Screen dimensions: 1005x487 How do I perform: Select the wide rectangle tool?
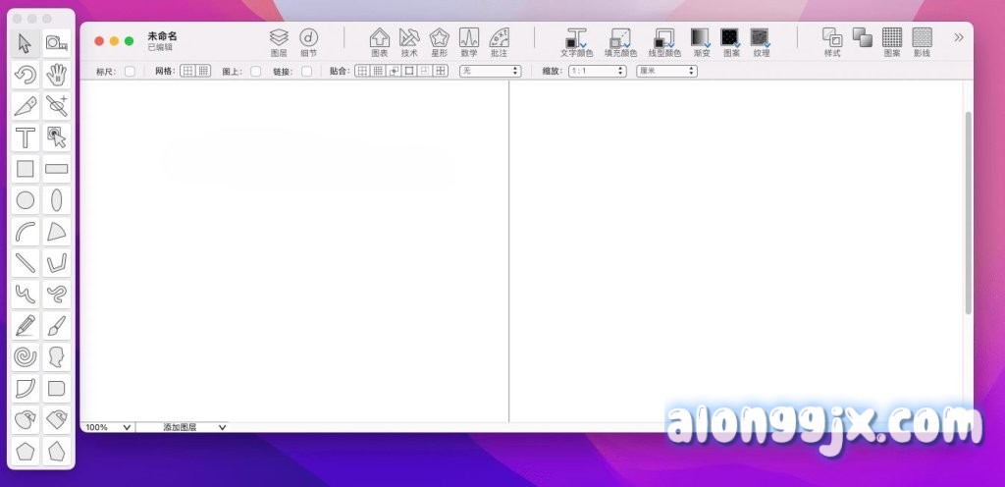tap(56, 169)
